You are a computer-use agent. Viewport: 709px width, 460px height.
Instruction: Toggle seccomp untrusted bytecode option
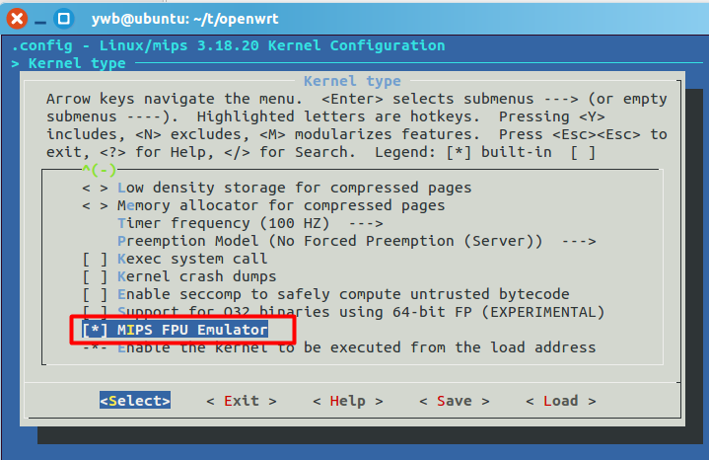point(325,294)
